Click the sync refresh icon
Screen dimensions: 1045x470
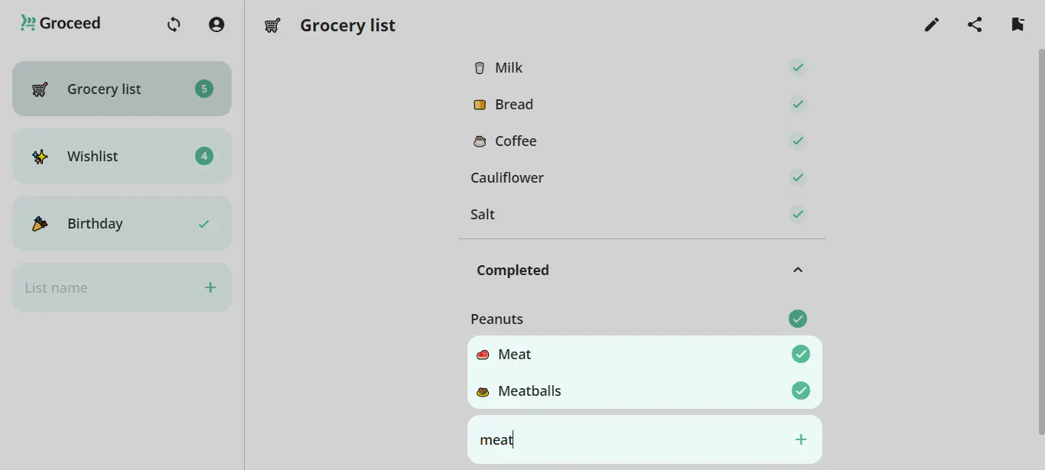[174, 24]
